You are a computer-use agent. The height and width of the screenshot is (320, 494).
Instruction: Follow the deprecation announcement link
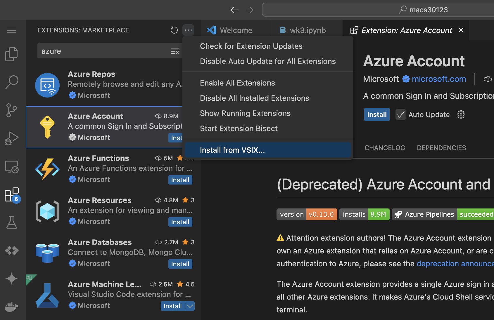point(455,264)
